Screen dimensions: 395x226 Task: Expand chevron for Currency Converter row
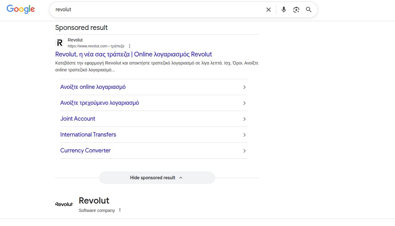click(x=244, y=151)
